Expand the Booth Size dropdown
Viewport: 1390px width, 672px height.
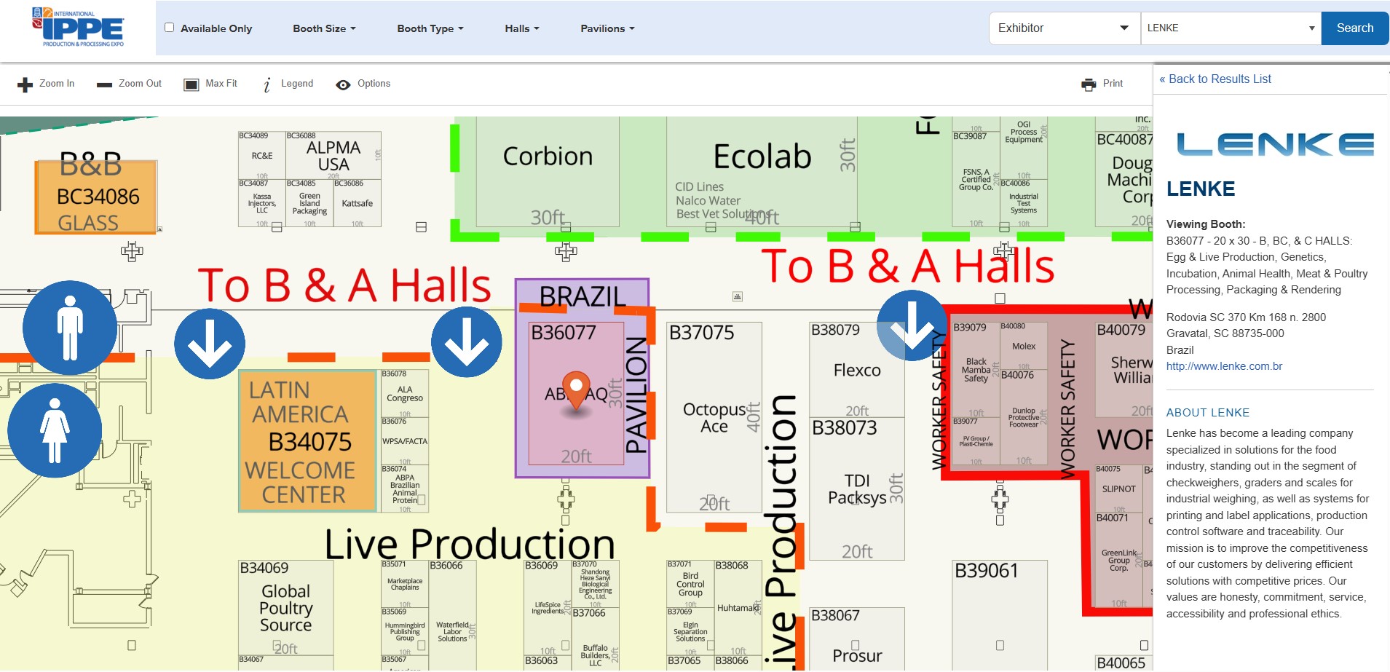click(324, 28)
